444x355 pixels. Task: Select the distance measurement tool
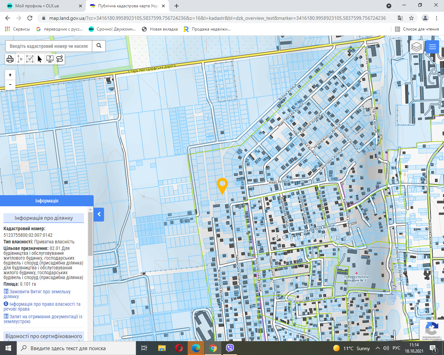pyautogui.click(x=20, y=59)
